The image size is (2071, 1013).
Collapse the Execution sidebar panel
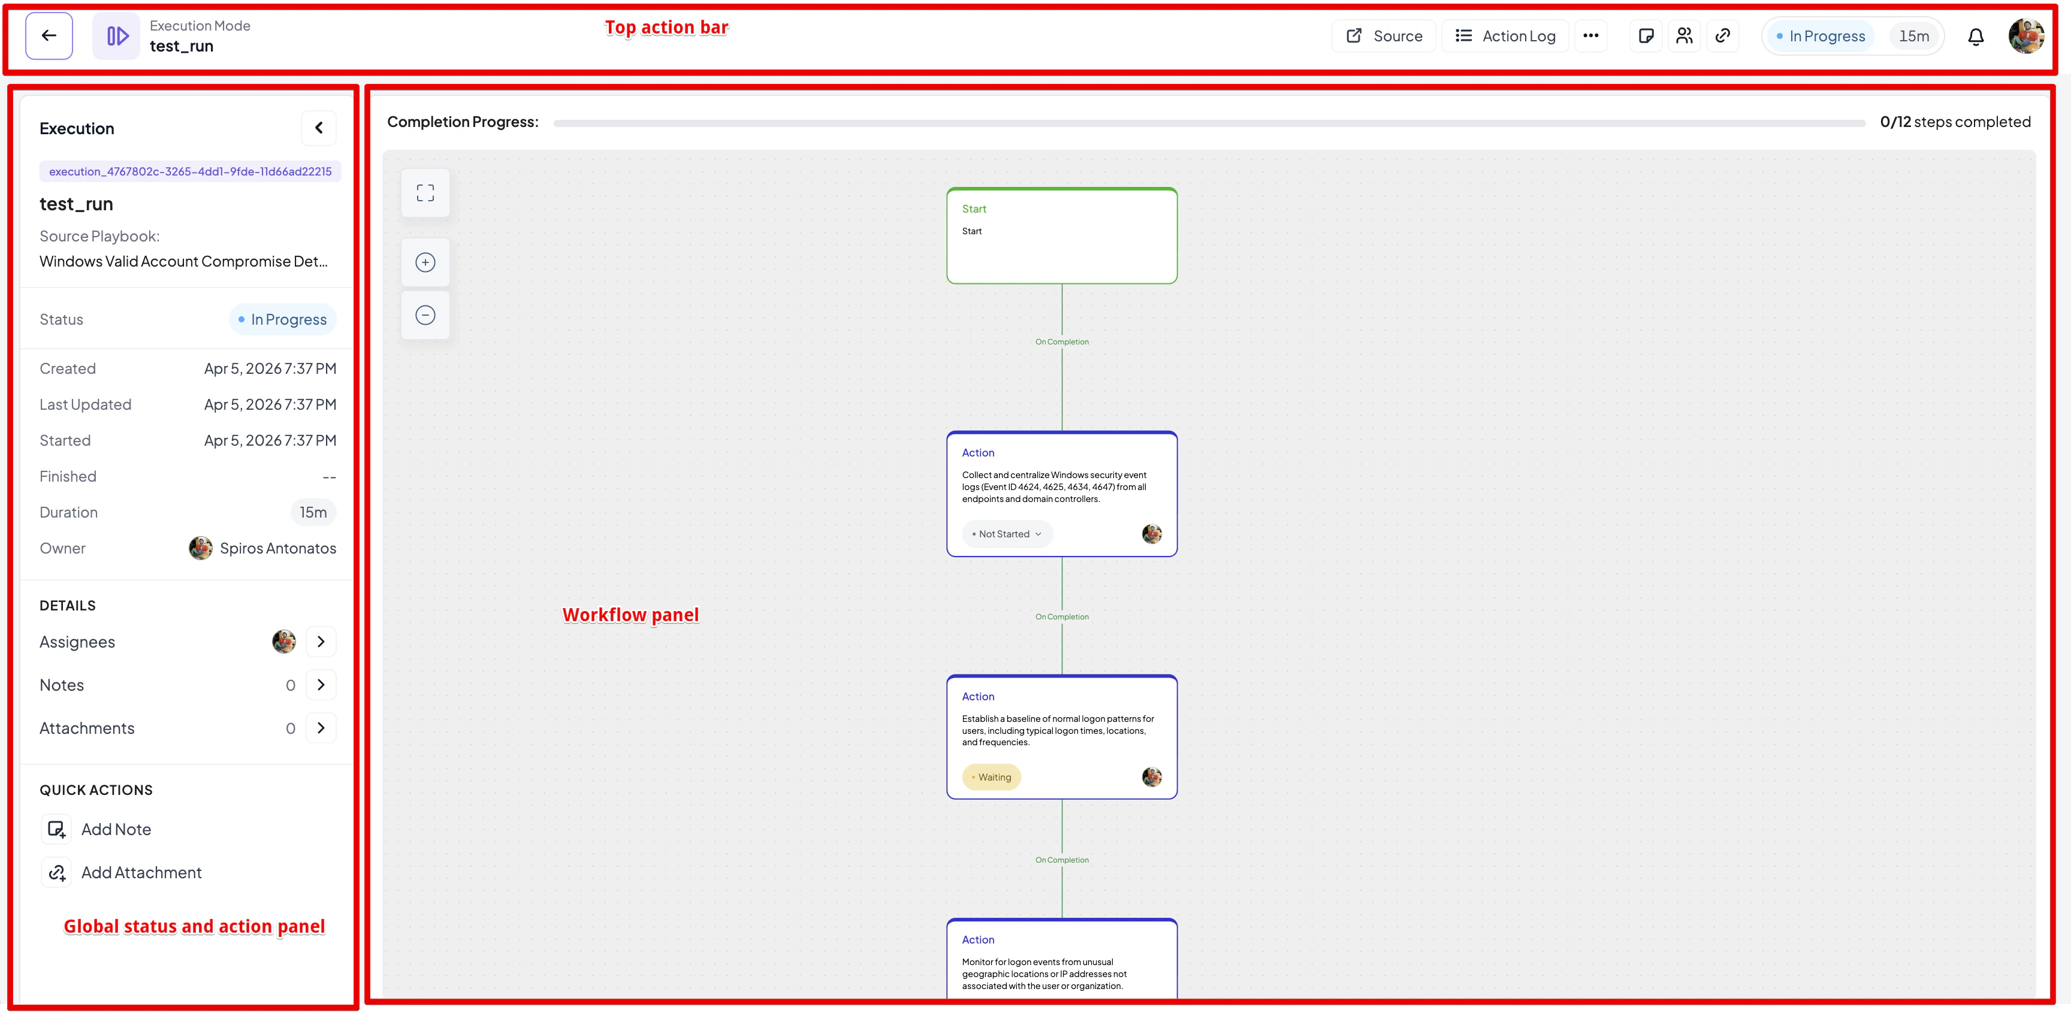point(318,127)
